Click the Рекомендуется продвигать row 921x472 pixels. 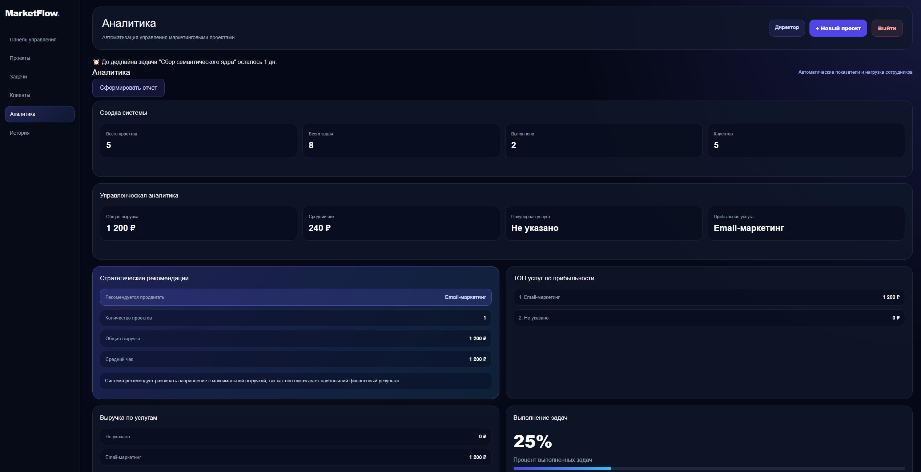[x=296, y=297]
